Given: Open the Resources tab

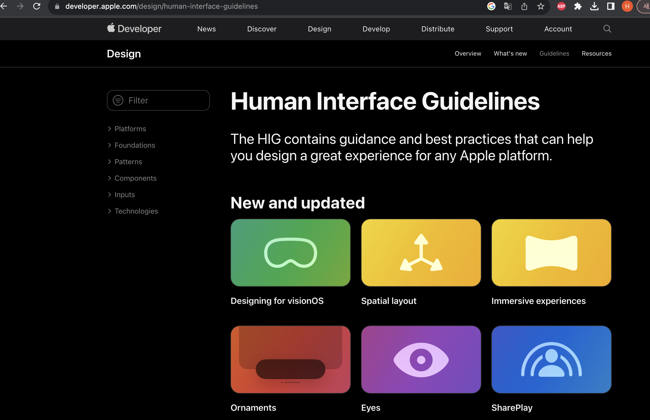Looking at the screenshot, I should pyautogui.click(x=596, y=54).
